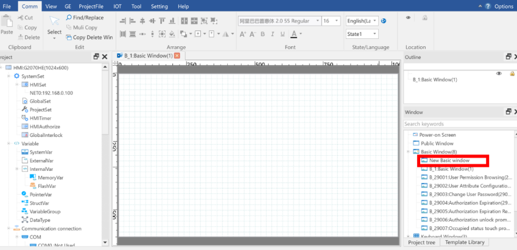The height and width of the screenshot is (250, 517).
Task: Click the paint bucket fill icon
Action: coord(172,33)
